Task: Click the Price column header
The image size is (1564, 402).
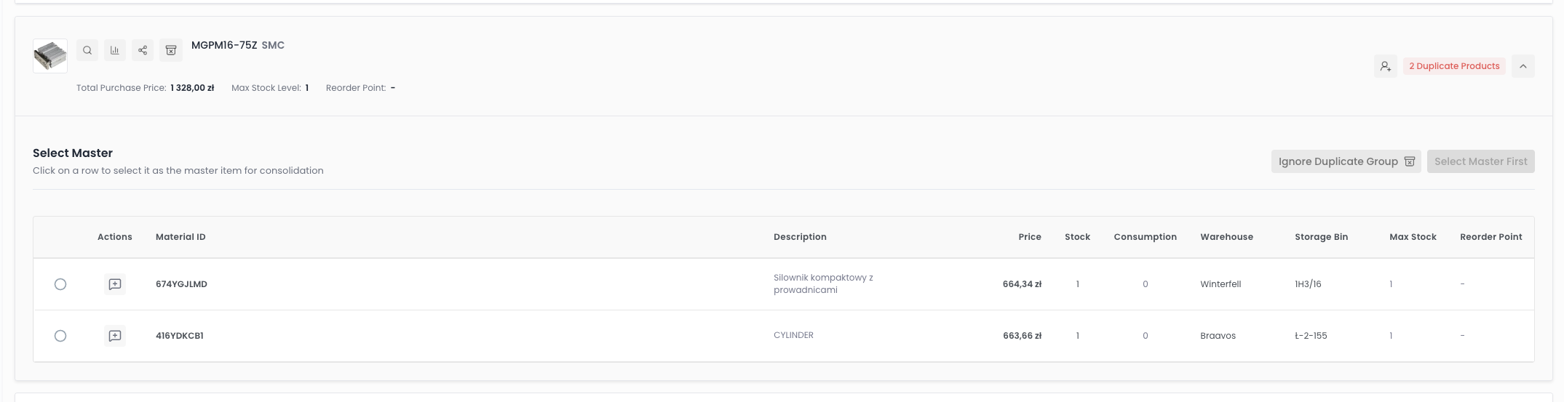Action: point(1029,237)
